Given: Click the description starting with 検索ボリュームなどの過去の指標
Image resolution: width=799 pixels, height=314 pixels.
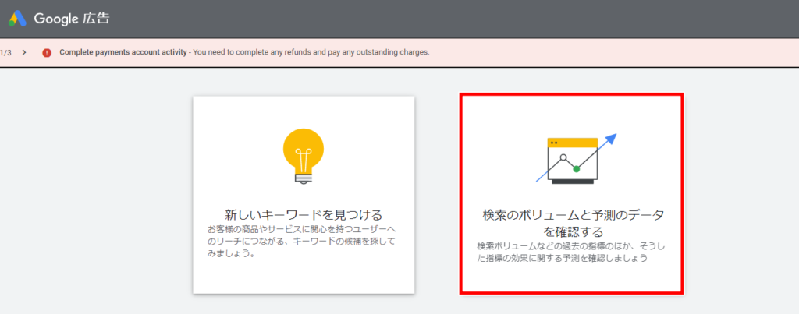Looking at the screenshot, I should point(571,252).
